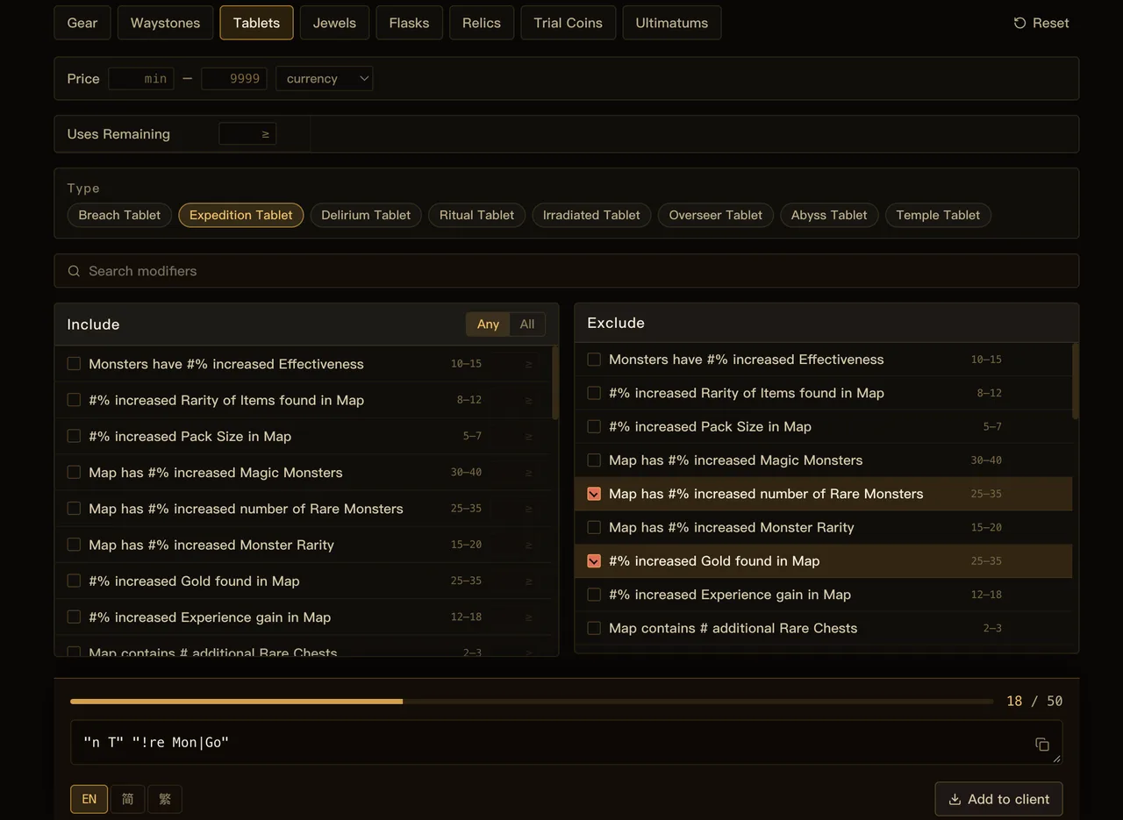Screen dimensions: 1123x820
Task: Uncheck Exclude increased Gold found in Map
Action: [x=594, y=561]
